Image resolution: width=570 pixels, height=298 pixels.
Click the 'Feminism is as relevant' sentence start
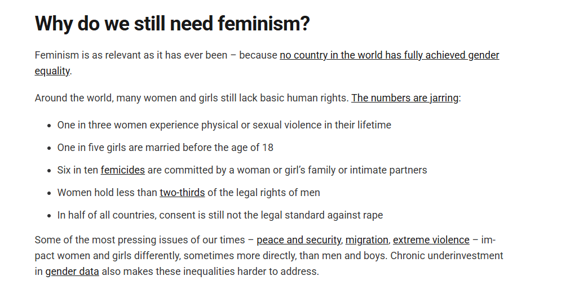[85, 55]
